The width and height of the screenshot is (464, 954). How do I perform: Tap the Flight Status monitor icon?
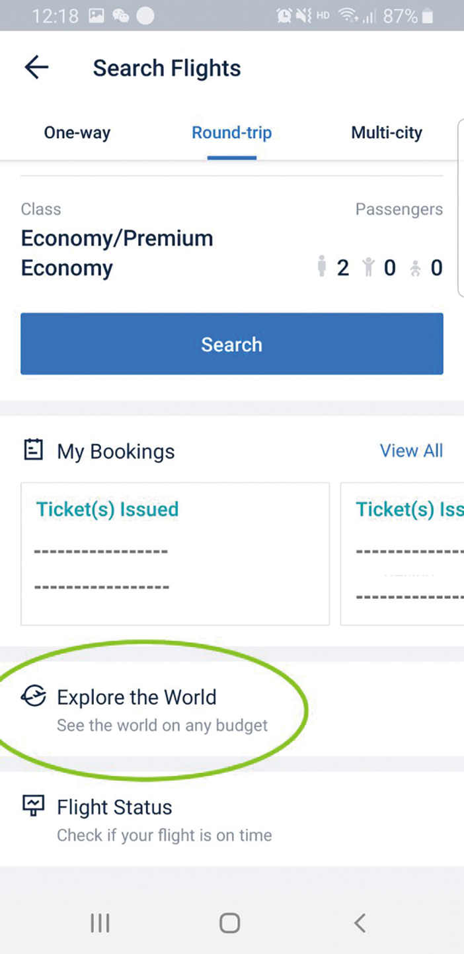33,806
